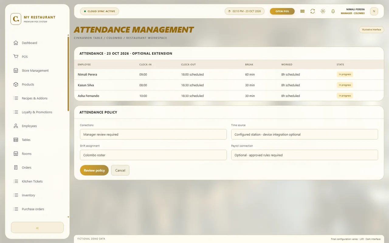This screenshot has width=389, height=243.
Task: Cancel the attendance policy changes
Action: coord(120,170)
